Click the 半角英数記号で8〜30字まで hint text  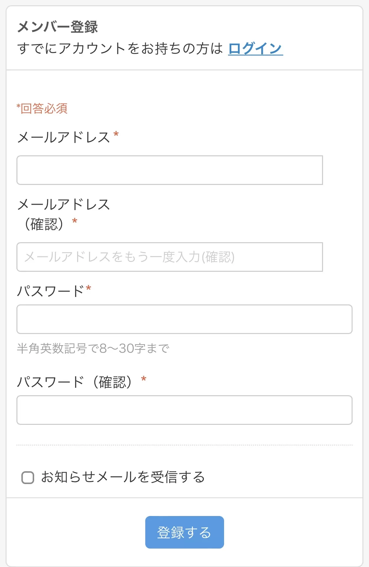[x=93, y=348]
